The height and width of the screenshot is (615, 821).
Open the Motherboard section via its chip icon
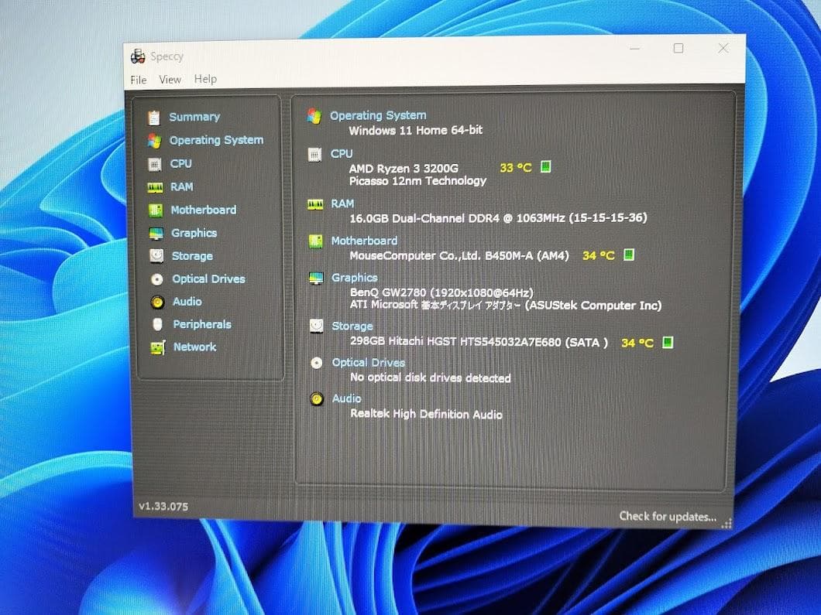158,210
